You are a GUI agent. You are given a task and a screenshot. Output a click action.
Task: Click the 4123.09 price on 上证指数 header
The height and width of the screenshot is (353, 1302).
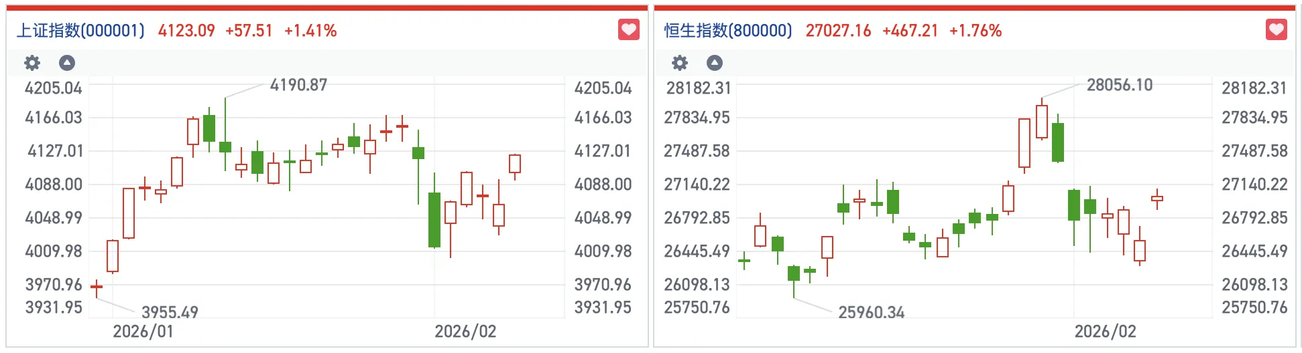coord(186,31)
